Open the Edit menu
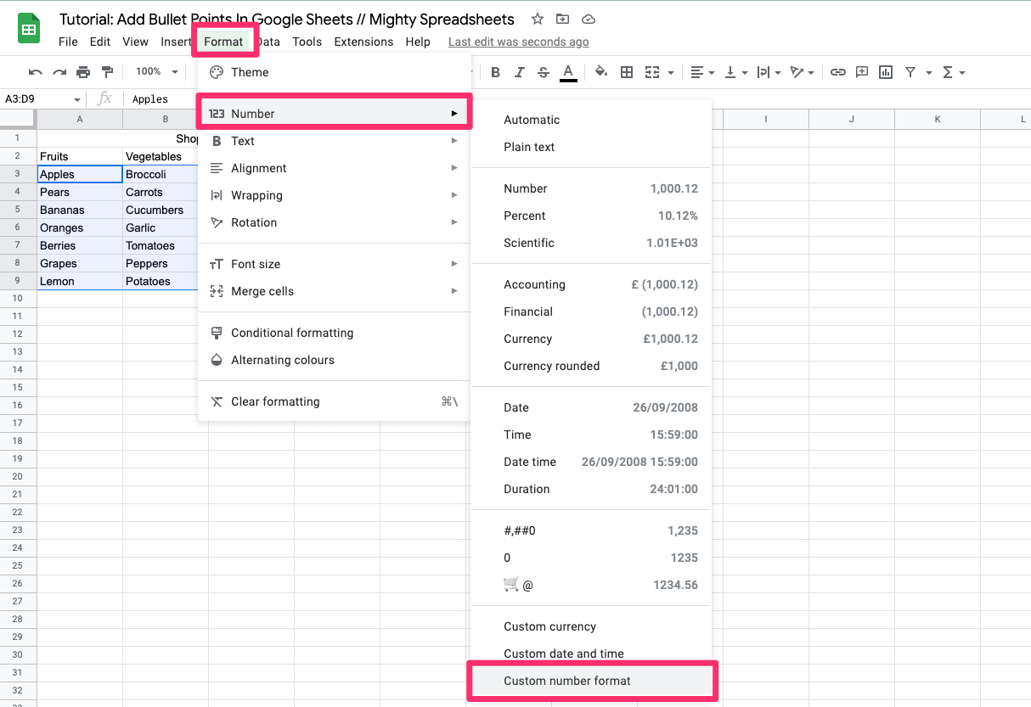This screenshot has height=707, width=1031. [100, 42]
